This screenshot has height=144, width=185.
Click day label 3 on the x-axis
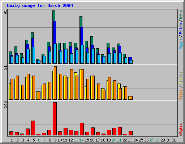[23, 140]
